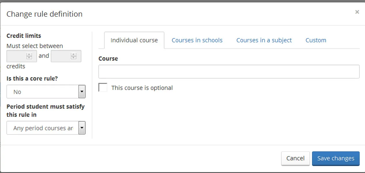
Task: Check the 'This course is optional' checkbox
Action: [x=103, y=87]
